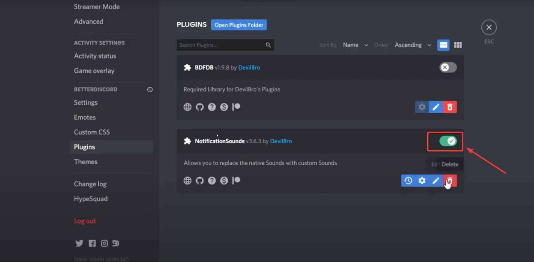This screenshot has width=534, height=262.
Task: Click 'Required Library for DevilBro's Plugins' description
Action: pos(232,89)
